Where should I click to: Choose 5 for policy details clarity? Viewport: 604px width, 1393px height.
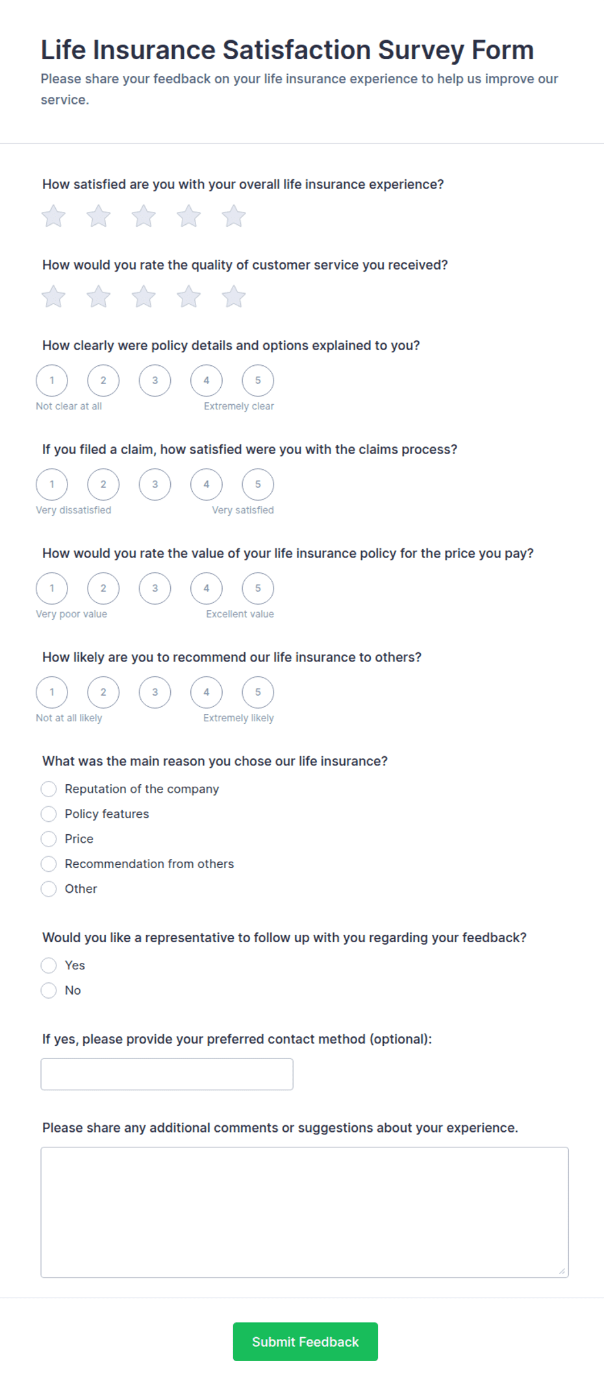coord(258,381)
